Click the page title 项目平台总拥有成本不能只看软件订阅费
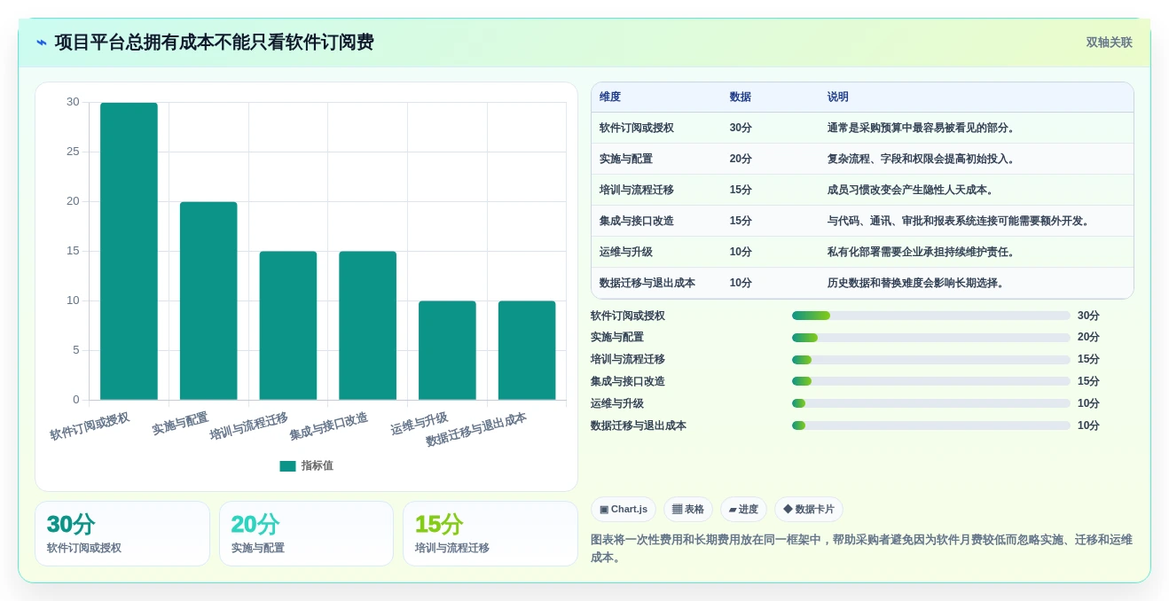The width and height of the screenshot is (1169, 601). [214, 43]
